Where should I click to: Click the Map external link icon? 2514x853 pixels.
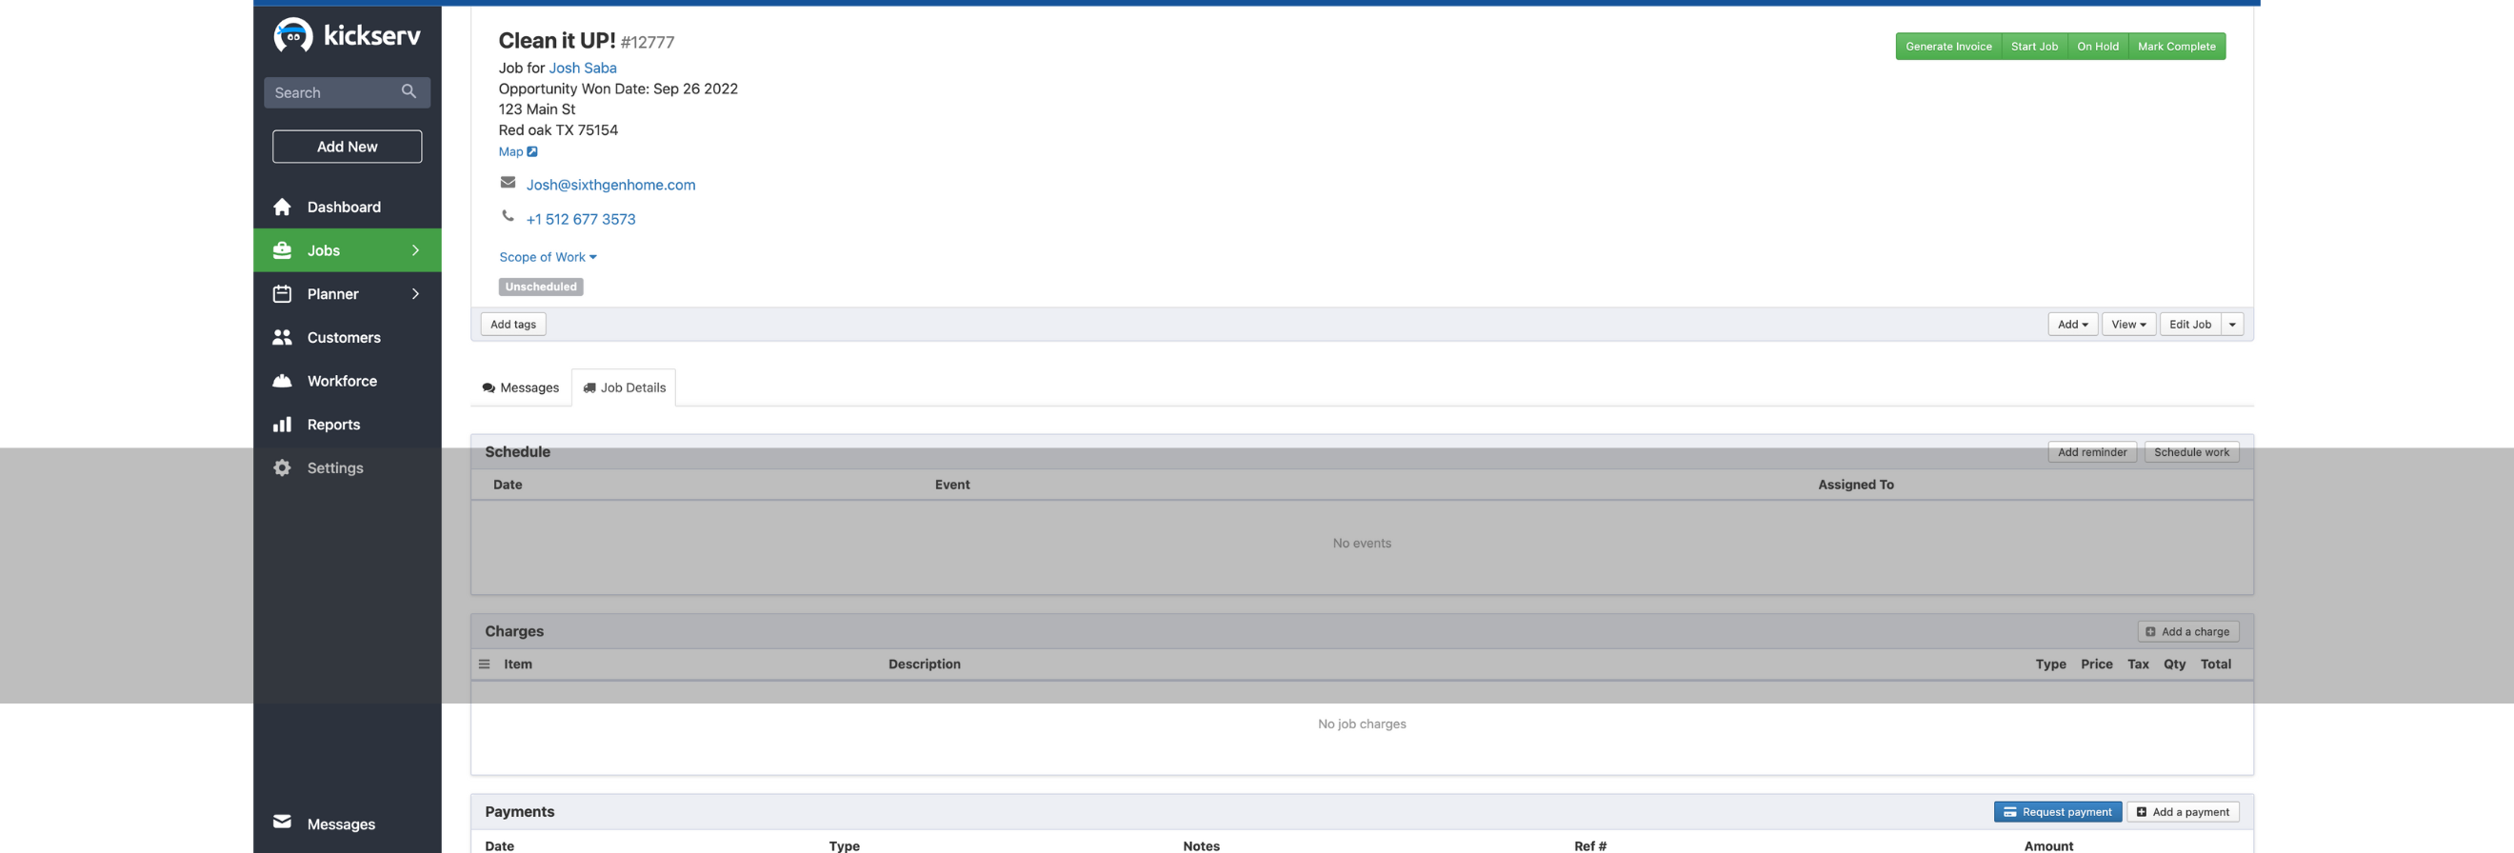click(x=532, y=151)
